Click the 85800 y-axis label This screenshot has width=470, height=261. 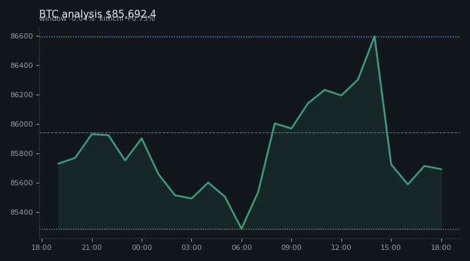click(x=22, y=154)
